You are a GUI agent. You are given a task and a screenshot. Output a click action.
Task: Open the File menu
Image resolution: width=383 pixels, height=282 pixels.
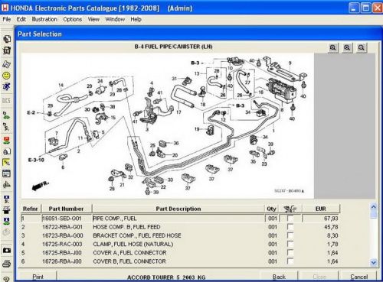(7, 19)
